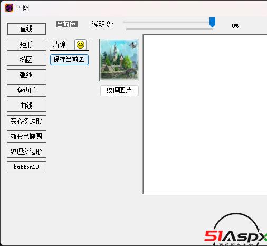
Task: Choose the 曲线 curve tool
Action: pyautogui.click(x=26, y=106)
